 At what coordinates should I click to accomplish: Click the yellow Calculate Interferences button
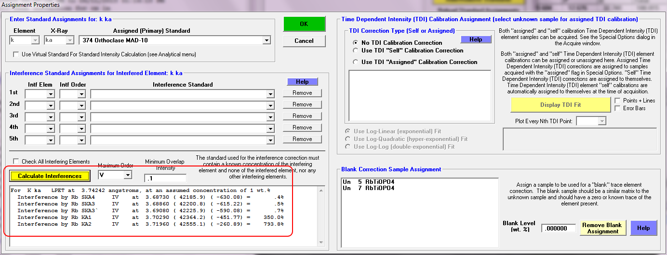tap(50, 176)
